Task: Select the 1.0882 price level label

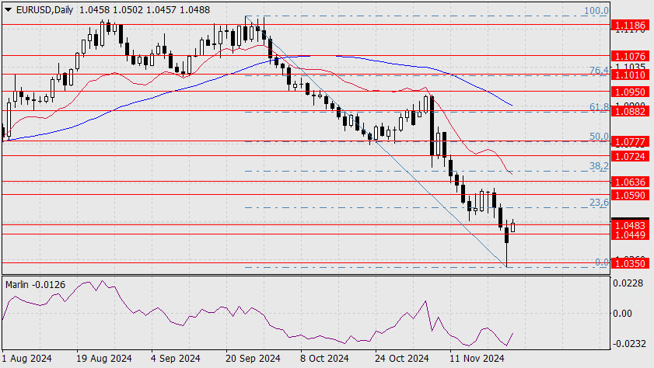Action: pos(630,111)
